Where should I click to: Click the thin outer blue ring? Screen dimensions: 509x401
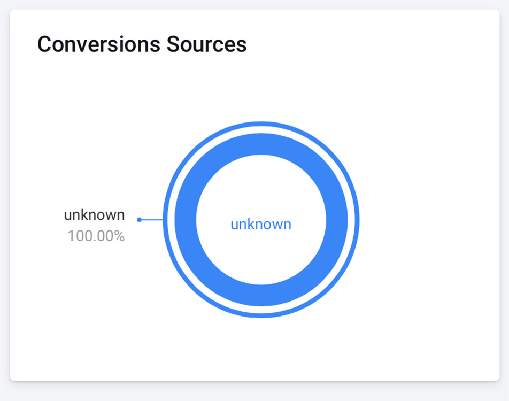click(x=261, y=124)
